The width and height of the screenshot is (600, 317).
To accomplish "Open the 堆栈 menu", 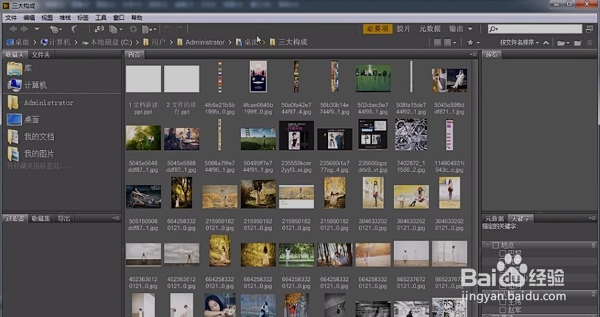I will click(65, 17).
